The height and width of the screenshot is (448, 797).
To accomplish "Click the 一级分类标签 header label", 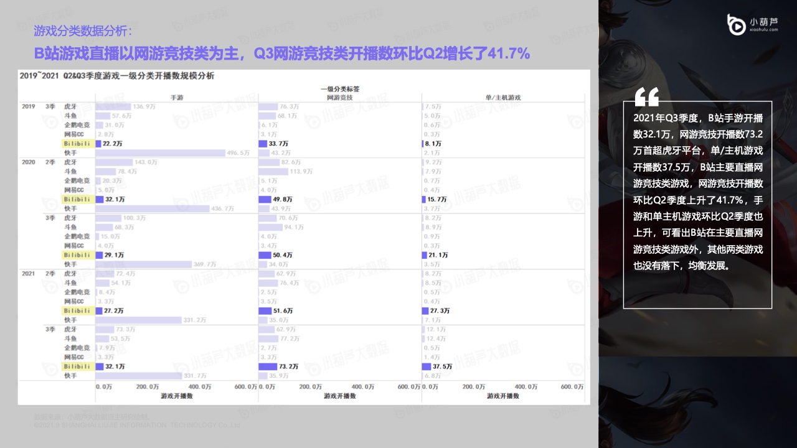I will pyautogui.click(x=340, y=89).
